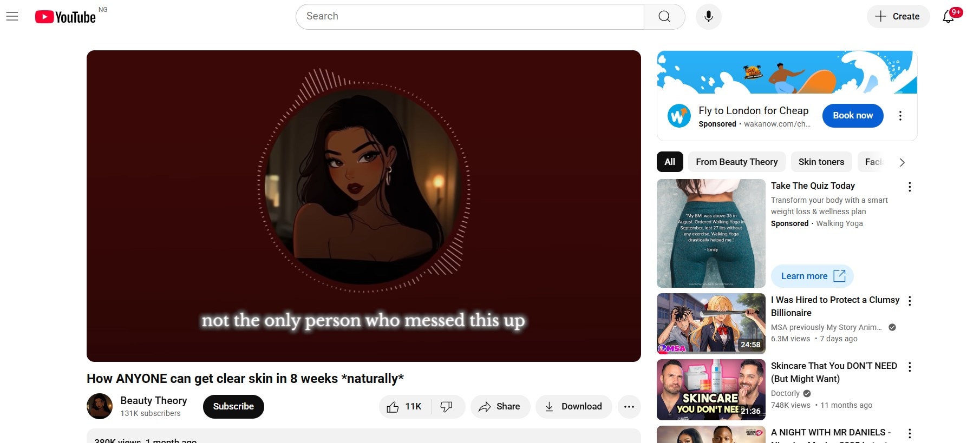Select Skin toners chip
Screen dimensions: 967x443
click(x=821, y=162)
